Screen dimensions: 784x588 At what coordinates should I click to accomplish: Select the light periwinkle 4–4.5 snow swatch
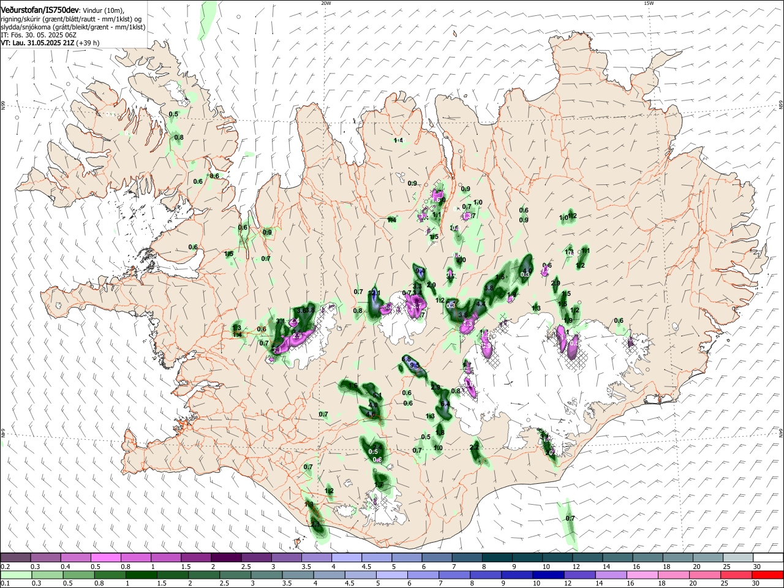[346, 557]
